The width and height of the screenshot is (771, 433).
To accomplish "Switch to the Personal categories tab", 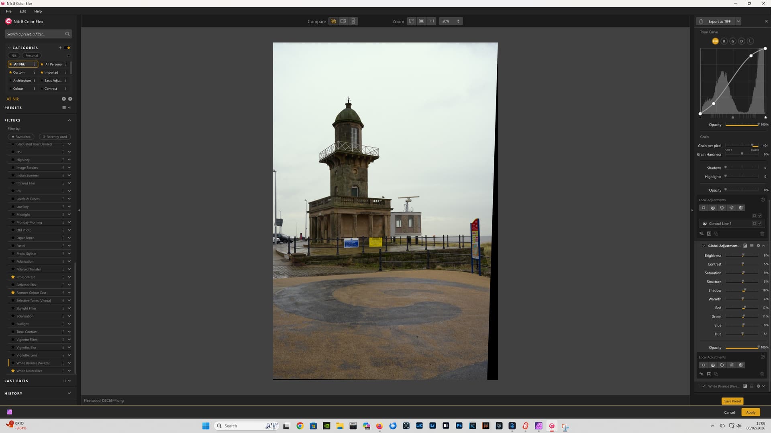I will tap(32, 56).
